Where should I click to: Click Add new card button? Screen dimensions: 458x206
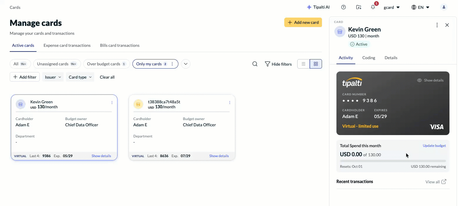(x=303, y=22)
